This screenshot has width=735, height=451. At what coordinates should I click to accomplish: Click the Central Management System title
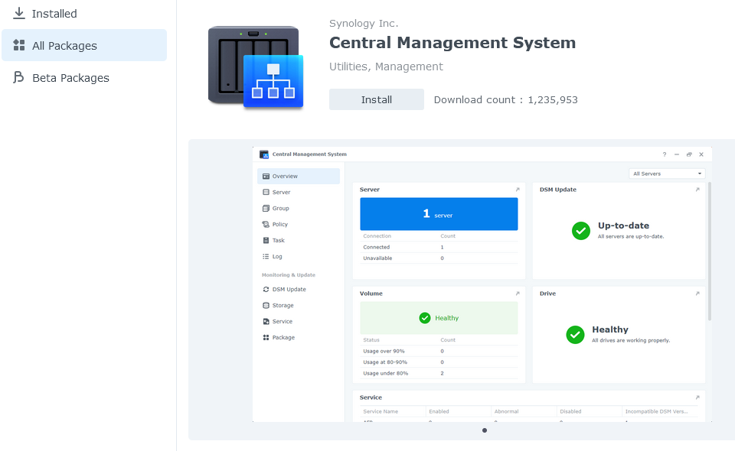(x=452, y=43)
